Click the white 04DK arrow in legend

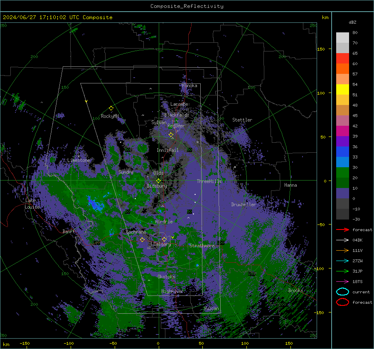pyautogui.click(x=342, y=240)
